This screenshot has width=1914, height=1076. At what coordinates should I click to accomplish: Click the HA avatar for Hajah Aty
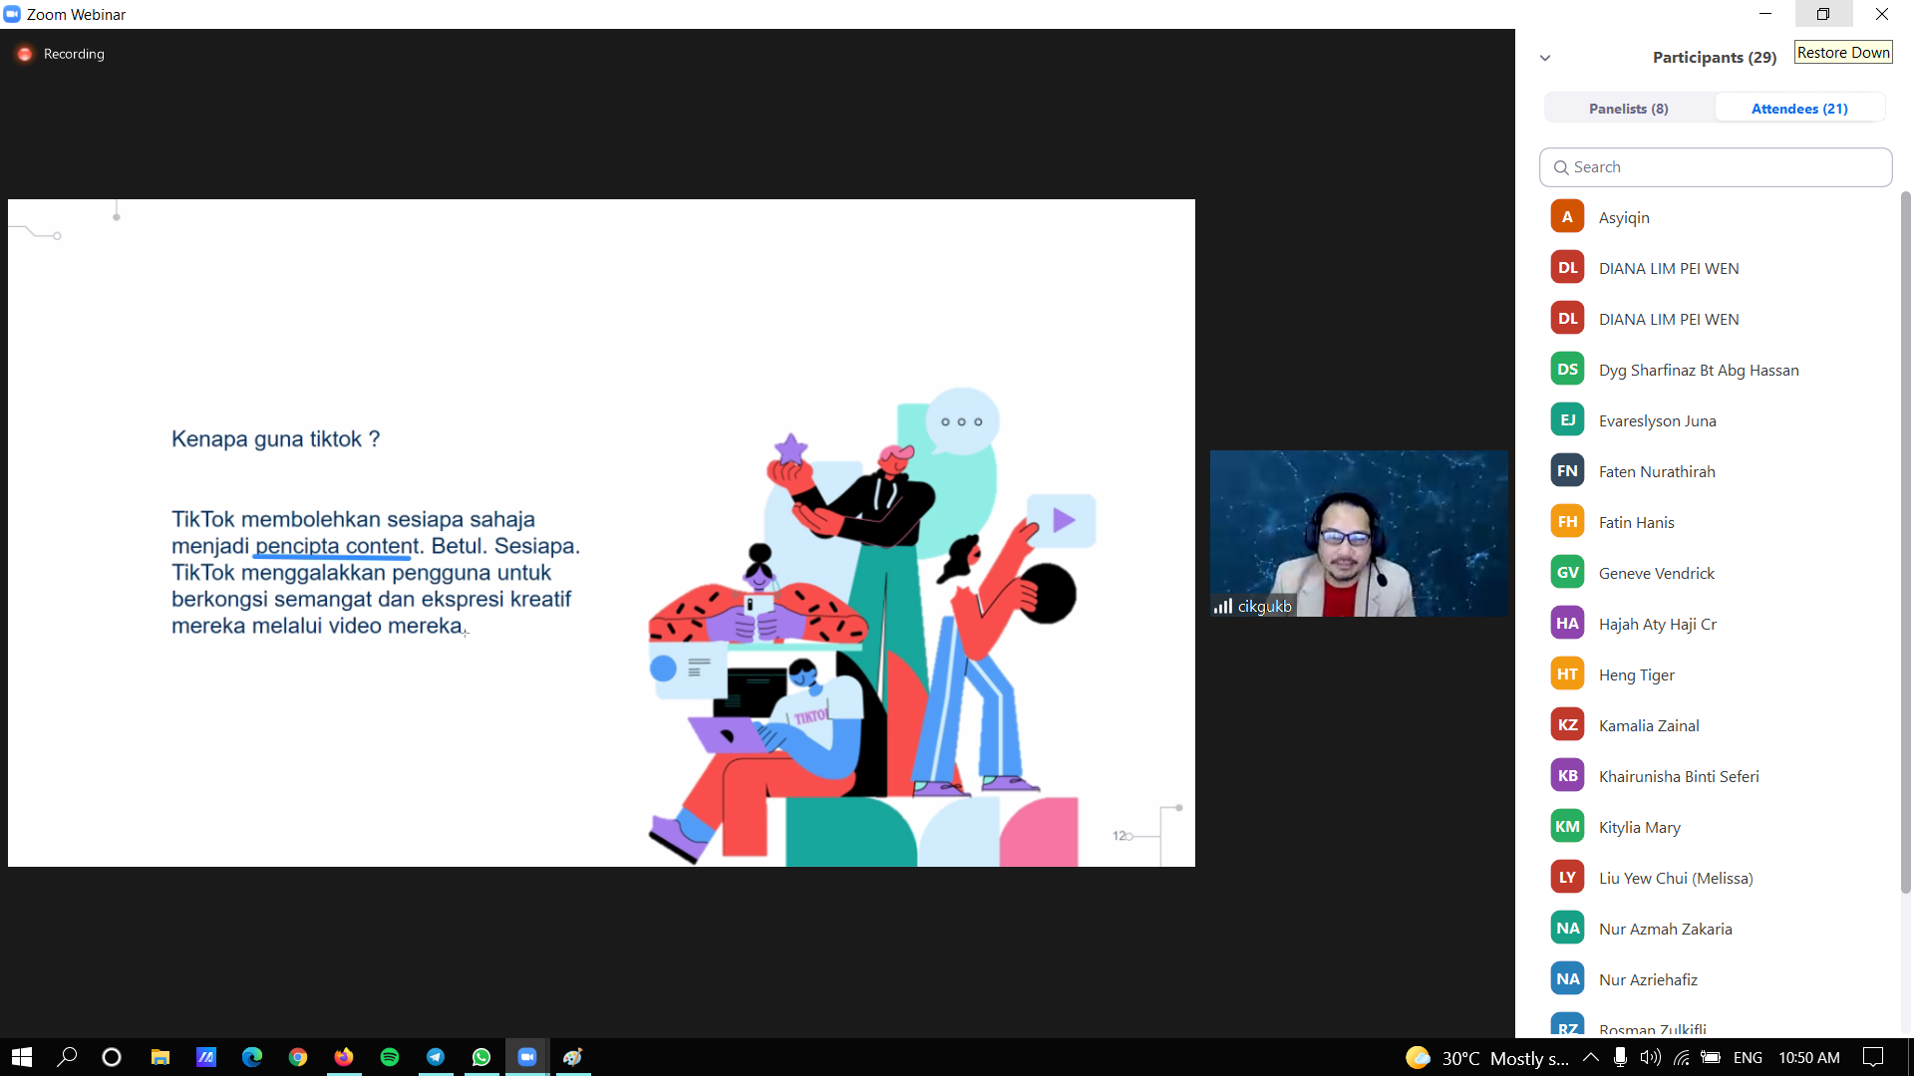[x=1567, y=624]
